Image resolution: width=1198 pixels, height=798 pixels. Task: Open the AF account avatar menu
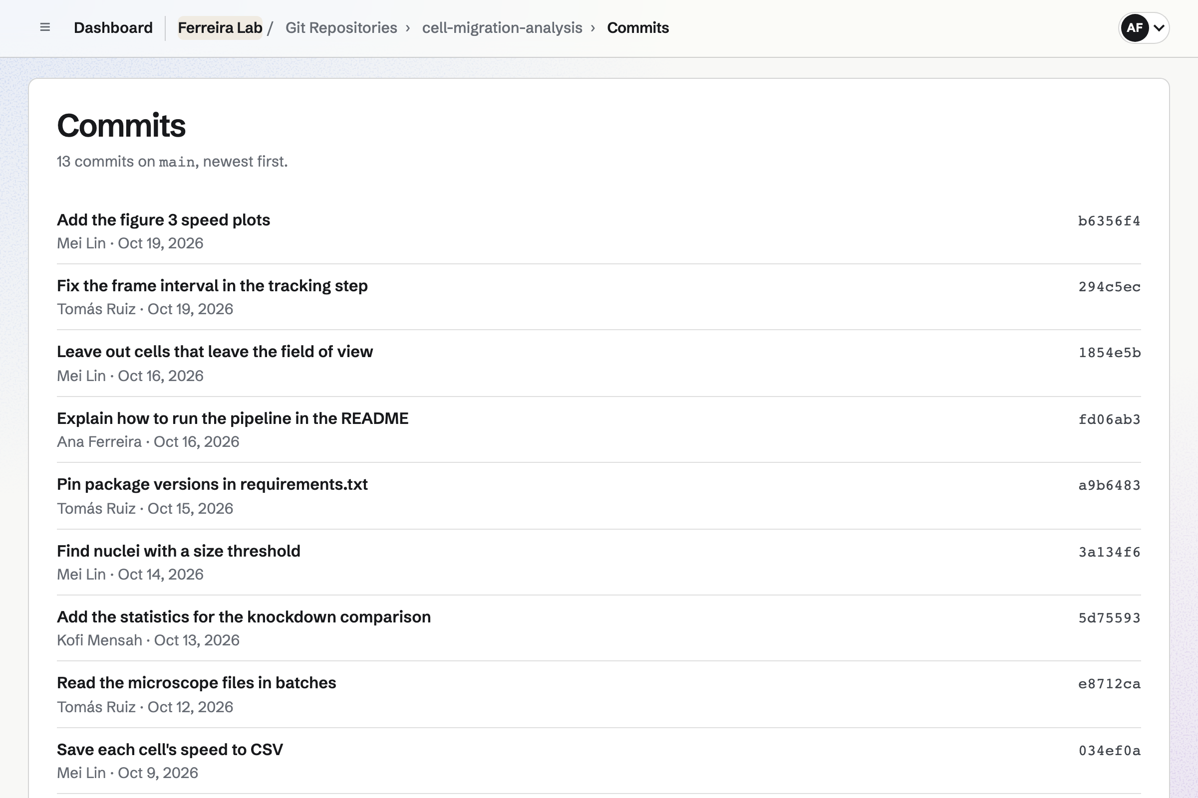click(x=1144, y=27)
